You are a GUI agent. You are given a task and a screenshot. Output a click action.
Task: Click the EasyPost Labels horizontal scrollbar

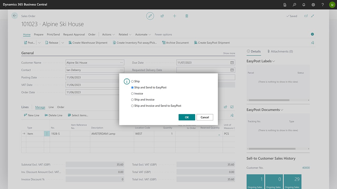(x=269, y=100)
